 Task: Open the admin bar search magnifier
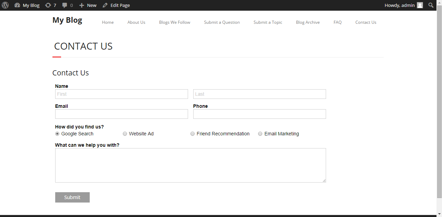coord(431,5)
